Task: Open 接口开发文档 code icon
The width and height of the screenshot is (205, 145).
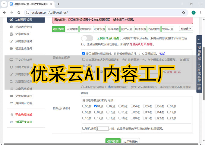Action: click(x=11, y=122)
